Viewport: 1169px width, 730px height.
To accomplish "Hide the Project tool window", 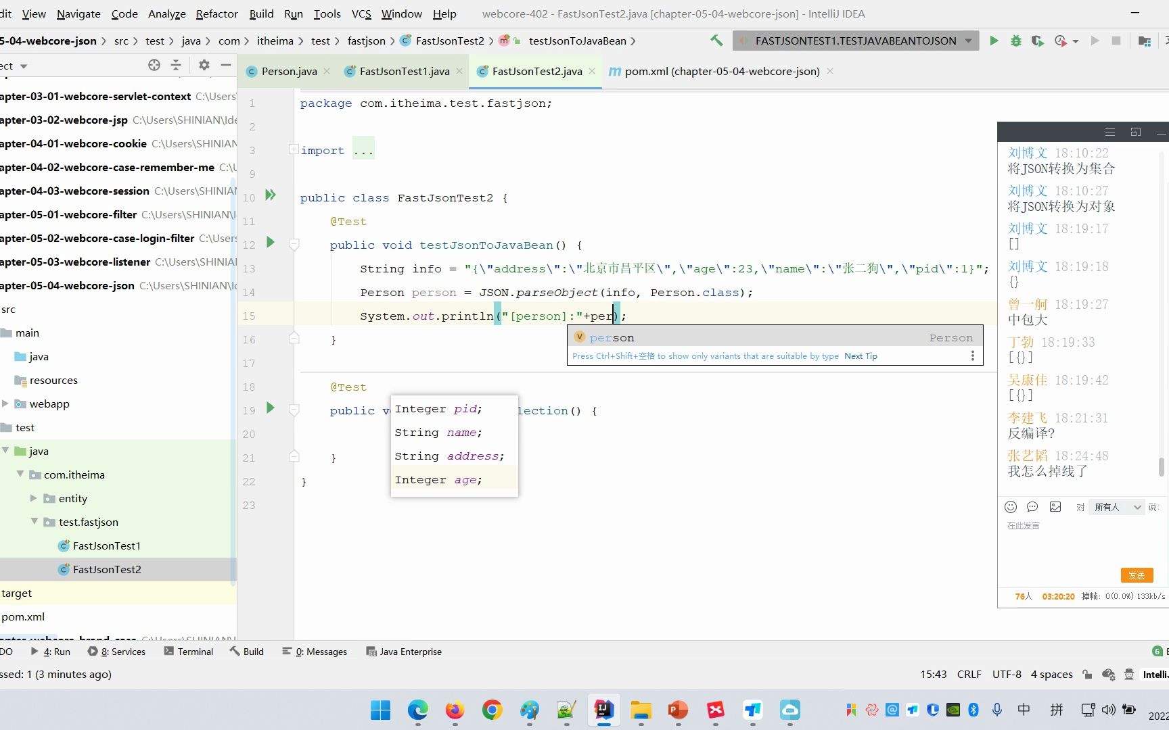I will point(226,65).
